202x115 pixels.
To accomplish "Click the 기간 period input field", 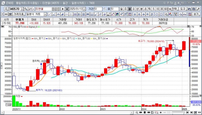I will (x=98, y=9).
